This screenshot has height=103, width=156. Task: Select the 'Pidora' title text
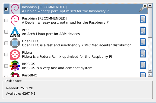[27, 53]
